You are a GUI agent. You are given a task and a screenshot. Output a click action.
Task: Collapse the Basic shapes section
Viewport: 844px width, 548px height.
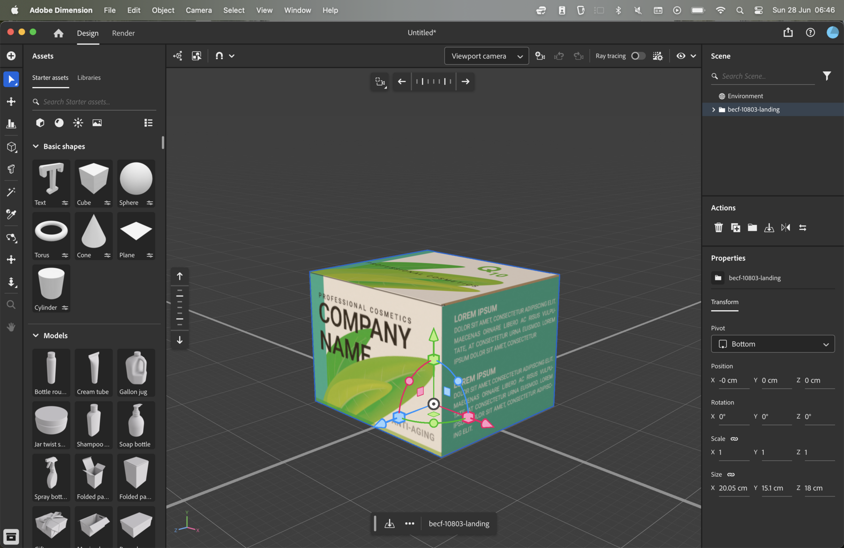click(36, 146)
